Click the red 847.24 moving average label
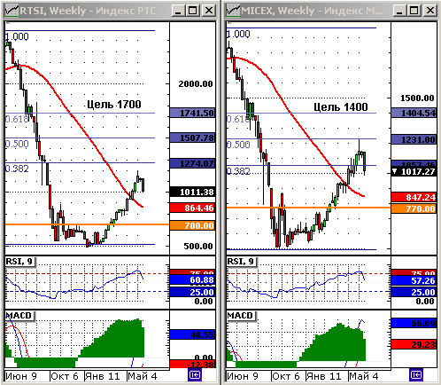 [x=414, y=197]
